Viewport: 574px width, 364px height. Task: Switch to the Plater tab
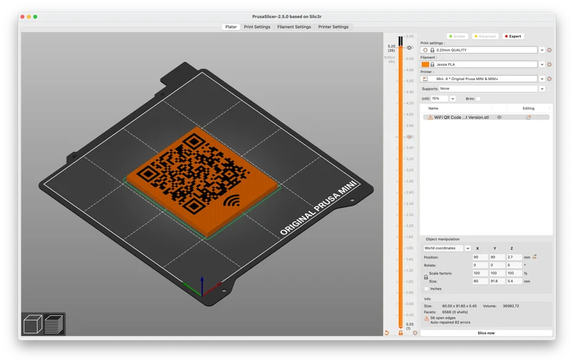230,27
